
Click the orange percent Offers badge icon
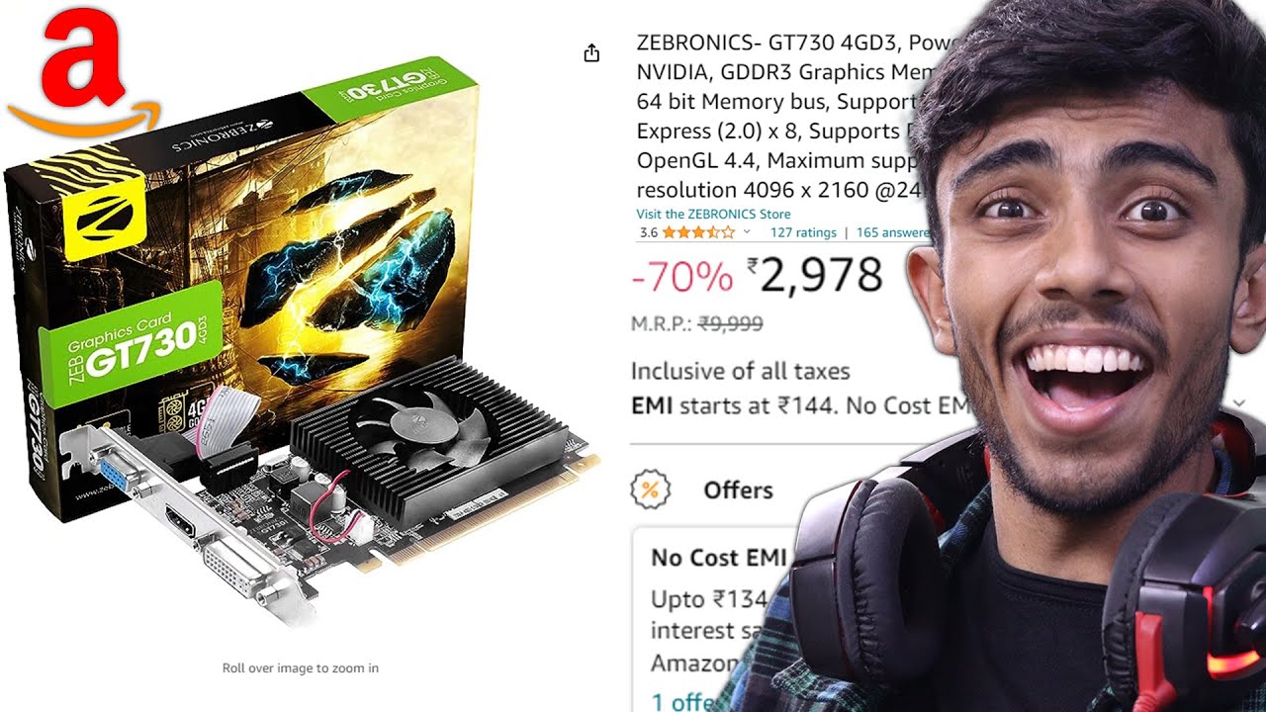[651, 489]
